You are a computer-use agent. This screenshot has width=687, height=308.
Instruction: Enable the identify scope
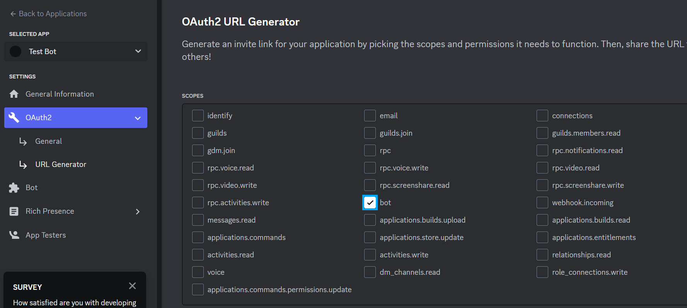198,115
